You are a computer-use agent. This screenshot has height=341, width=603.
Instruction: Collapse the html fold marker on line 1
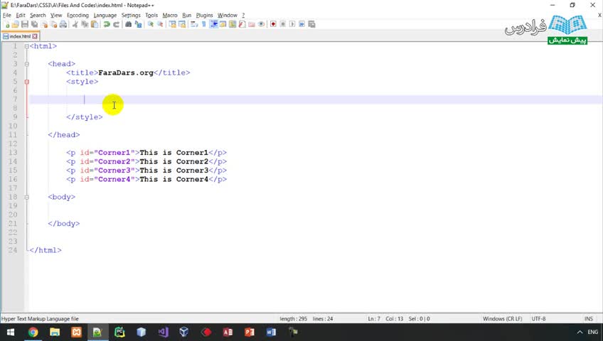[26, 46]
